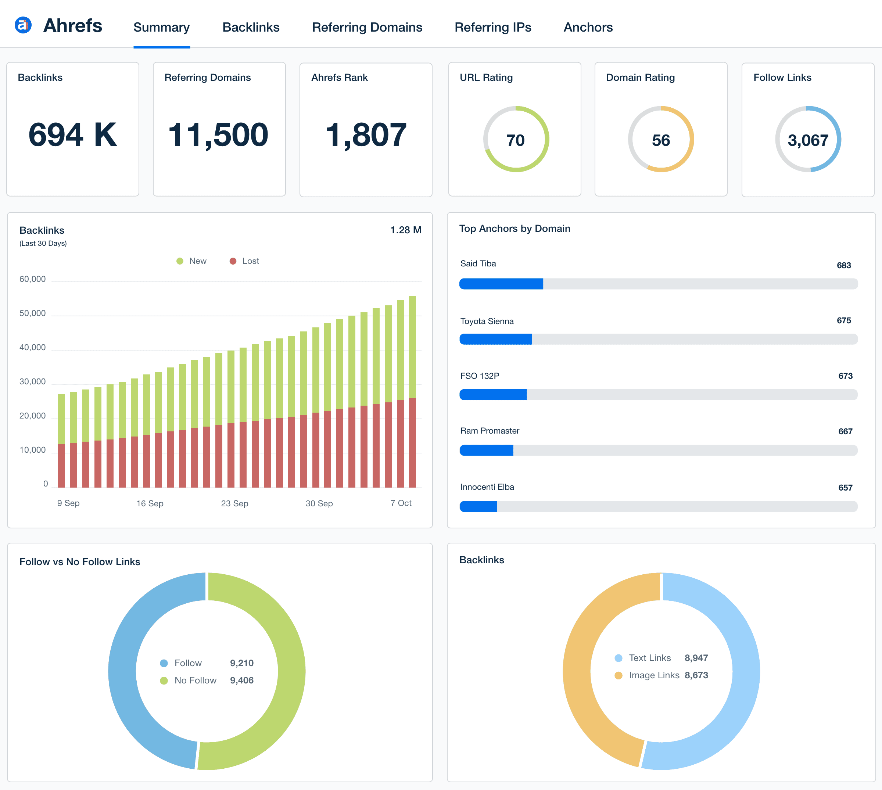The height and width of the screenshot is (790, 882).
Task: Select the red Lost legend dot
Action: (233, 261)
